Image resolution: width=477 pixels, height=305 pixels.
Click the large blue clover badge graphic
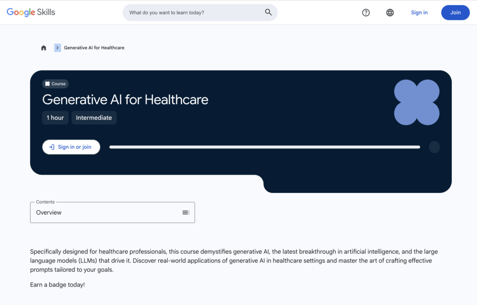[x=416, y=102]
